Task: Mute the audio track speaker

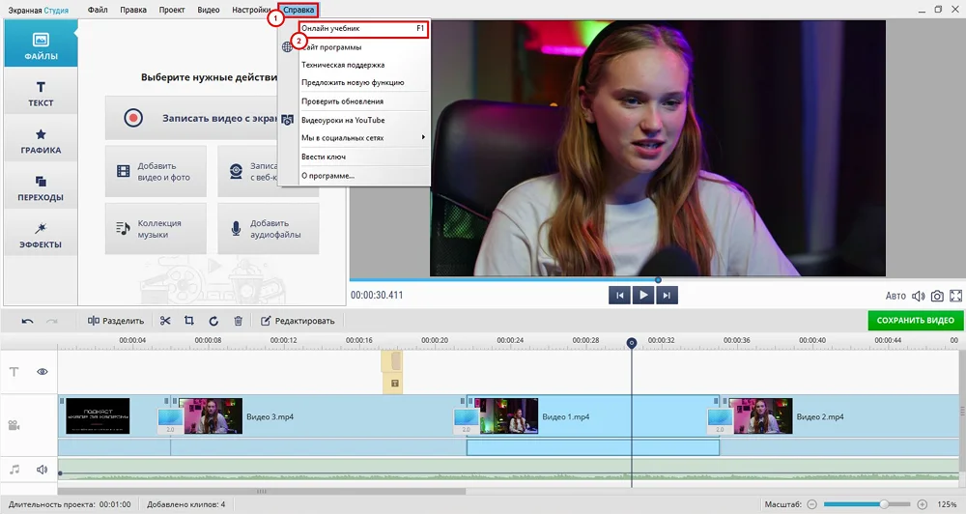Action: [x=43, y=470]
